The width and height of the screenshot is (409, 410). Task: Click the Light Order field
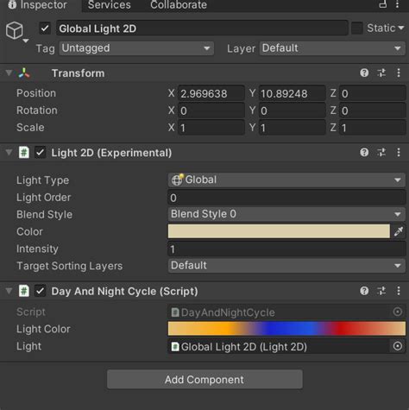click(x=286, y=198)
